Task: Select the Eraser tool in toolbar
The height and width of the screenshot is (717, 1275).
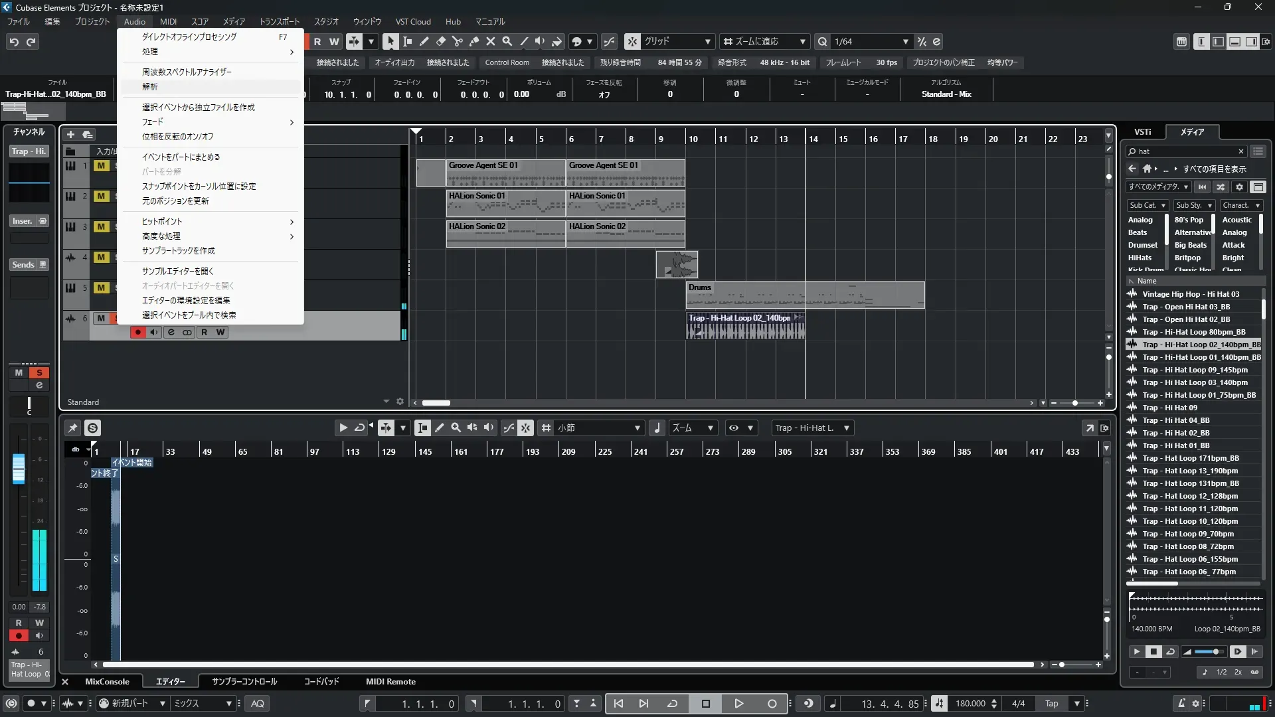Action: [440, 41]
